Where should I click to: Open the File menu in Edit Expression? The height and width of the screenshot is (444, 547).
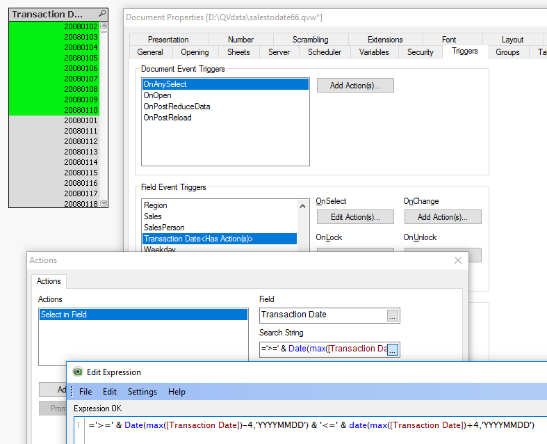click(x=85, y=392)
